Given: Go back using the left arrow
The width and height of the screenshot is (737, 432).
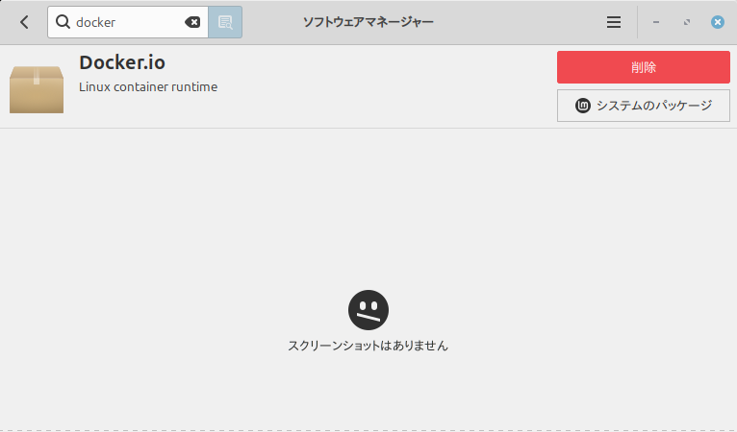Looking at the screenshot, I should (24, 22).
